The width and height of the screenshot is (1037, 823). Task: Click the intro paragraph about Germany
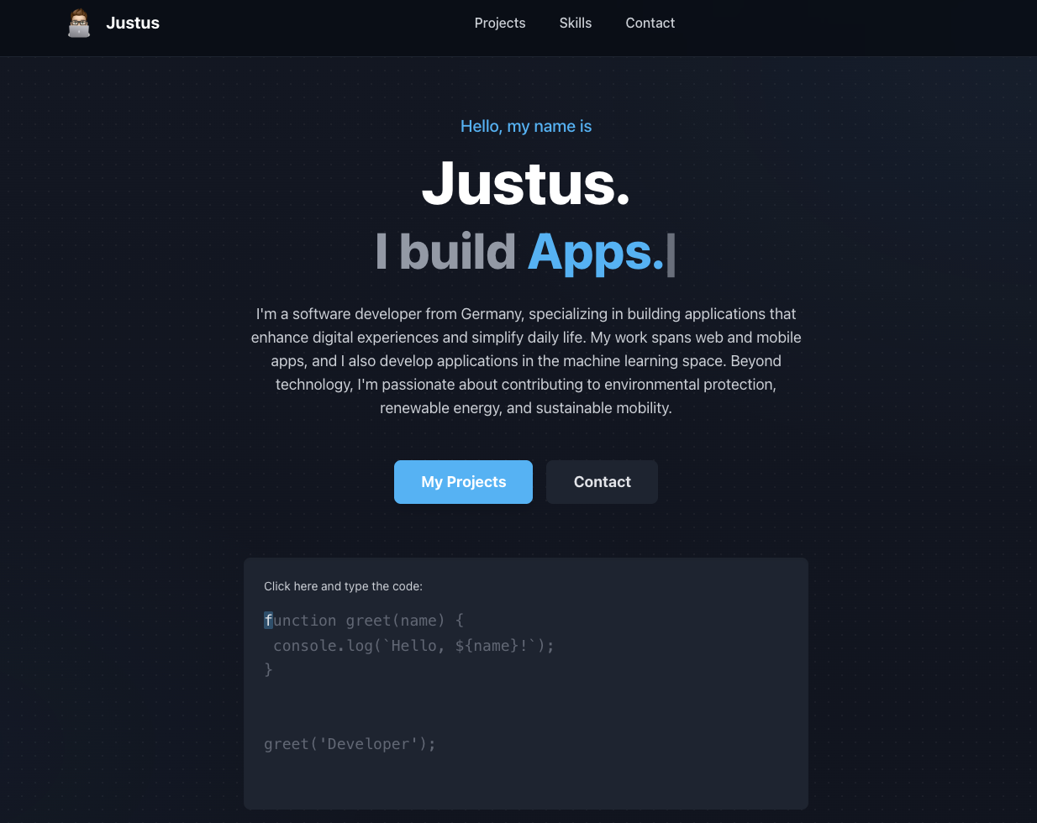click(x=526, y=361)
